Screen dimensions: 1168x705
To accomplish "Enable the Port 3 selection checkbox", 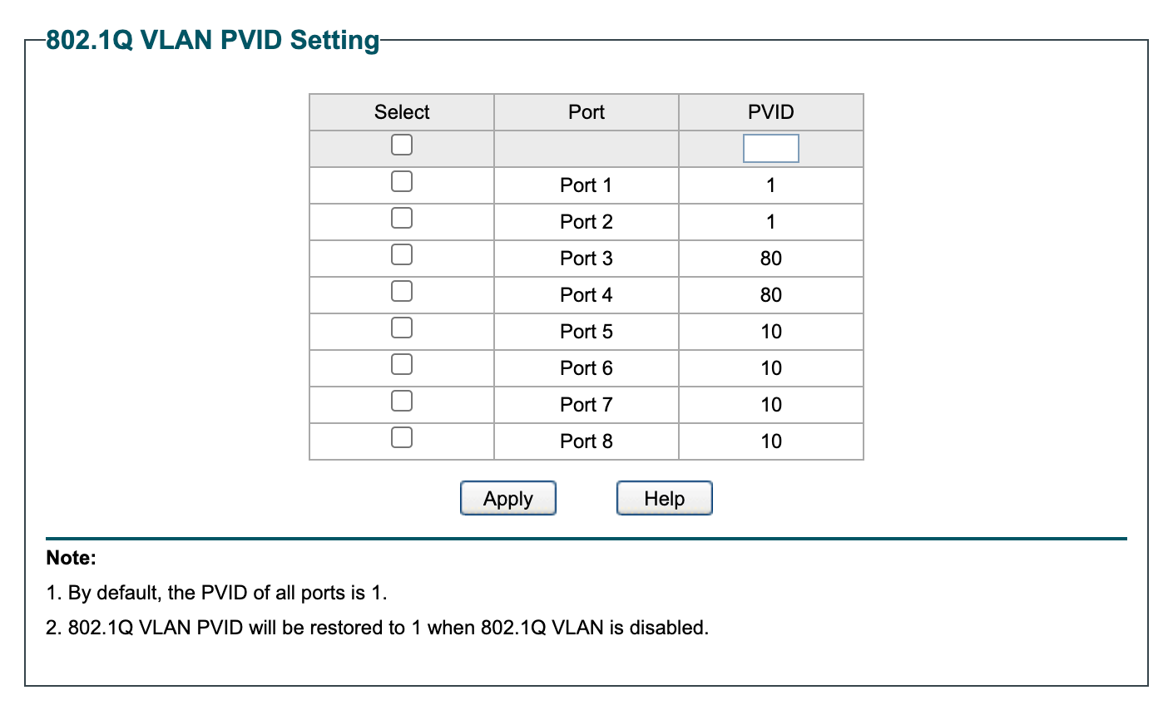I will pyautogui.click(x=402, y=254).
